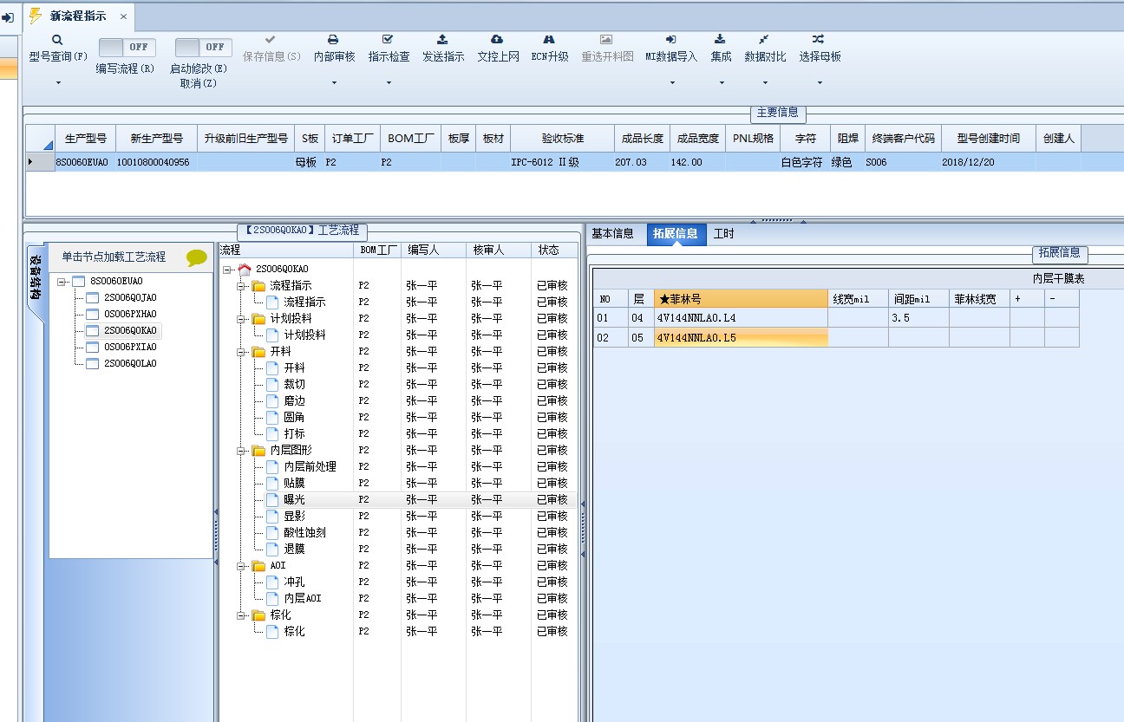Click the 验收标准 column header
This screenshot has width=1124, height=722.
(563, 139)
